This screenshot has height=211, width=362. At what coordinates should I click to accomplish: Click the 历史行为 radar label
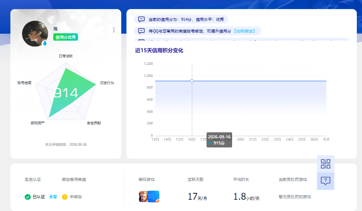point(107,83)
